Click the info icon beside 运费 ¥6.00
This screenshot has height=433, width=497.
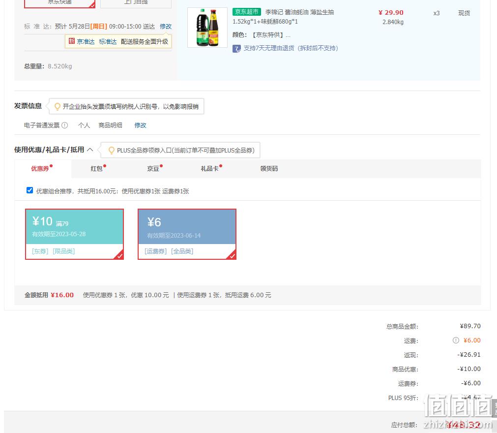click(456, 340)
